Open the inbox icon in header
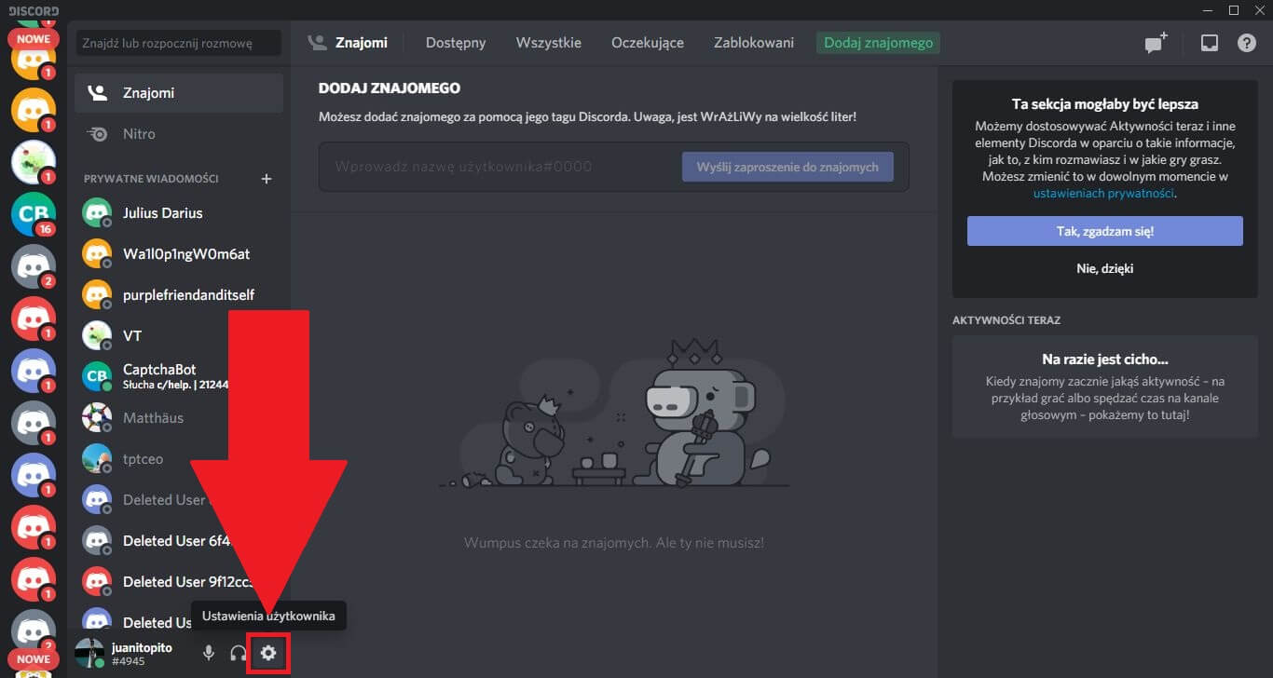Image resolution: width=1273 pixels, height=678 pixels. tap(1209, 43)
